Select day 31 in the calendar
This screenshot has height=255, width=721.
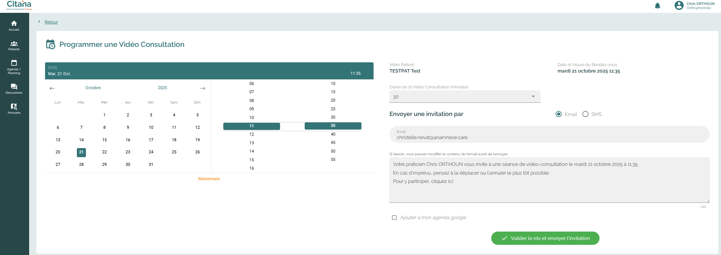pos(151,165)
